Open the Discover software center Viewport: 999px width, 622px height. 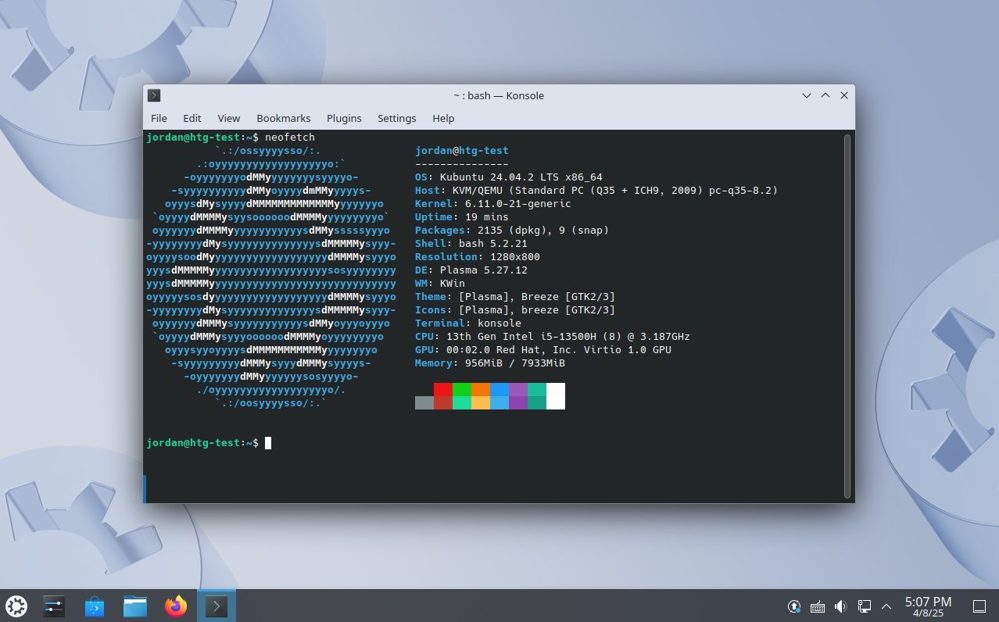(x=94, y=606)
